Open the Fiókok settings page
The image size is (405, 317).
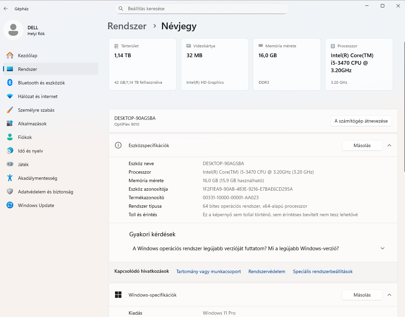click(x=25, y=137)
